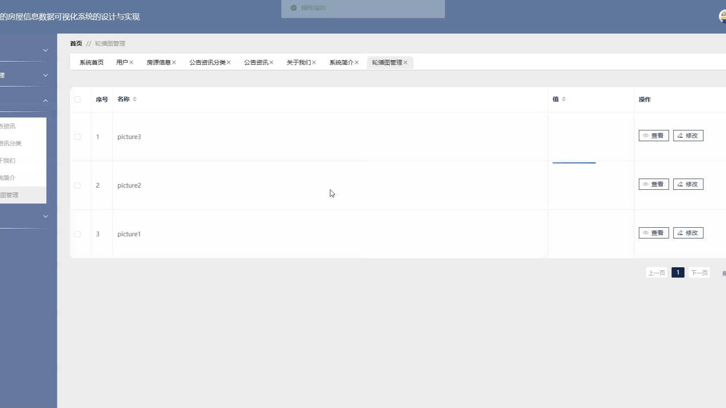726x408 pixels.
Task: Check the checkbox for row picture1
Action: pos(78,234)
